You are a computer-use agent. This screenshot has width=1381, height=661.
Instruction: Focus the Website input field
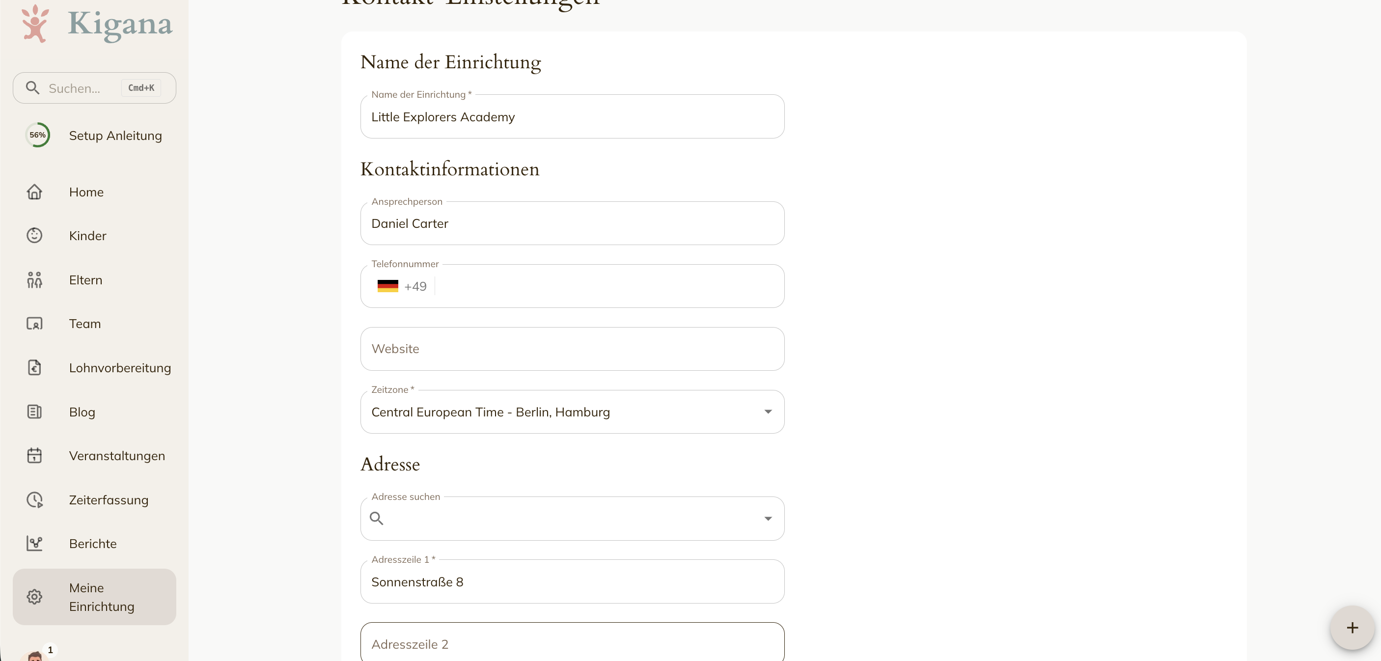572,349
